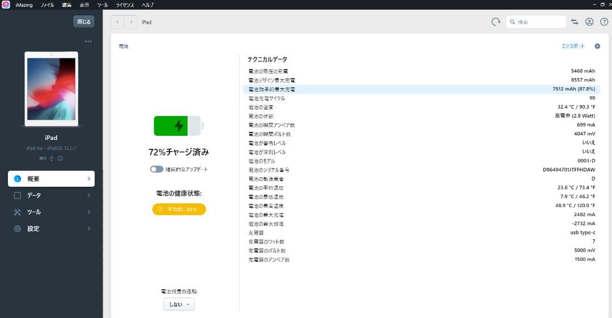Viewport: 612px width, 318px height.
Task: Expand the ツール chevron arrow
Action: coord(88,212)
